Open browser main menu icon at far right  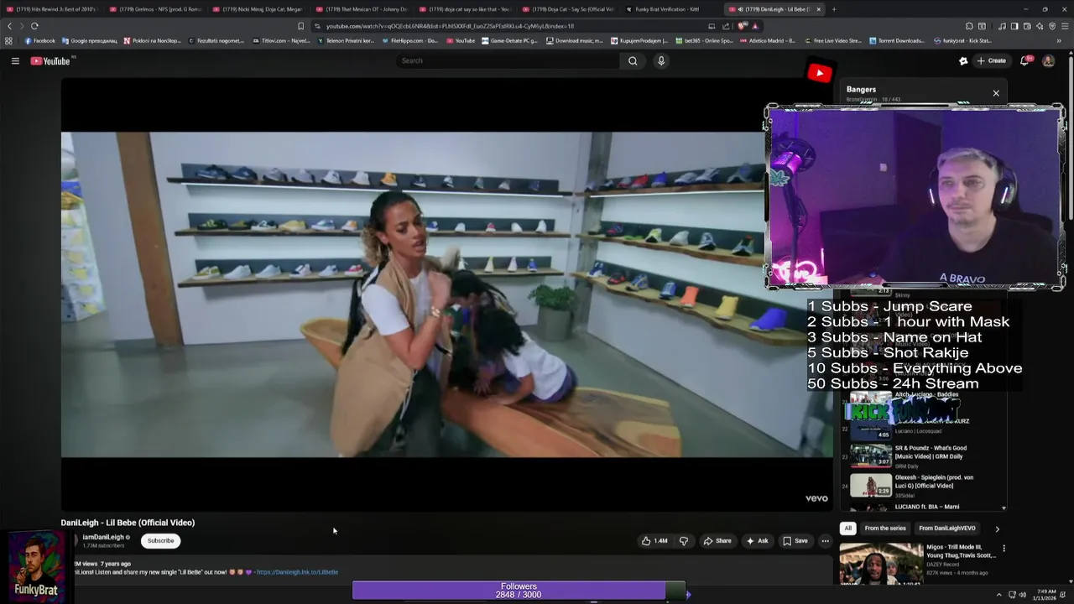tap(1065, 26)
